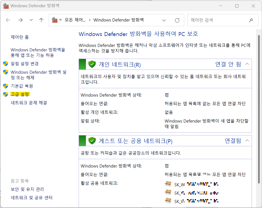Click shield icon next to '고급 설정'
The image size is (262, 208).
click(6, 94)
